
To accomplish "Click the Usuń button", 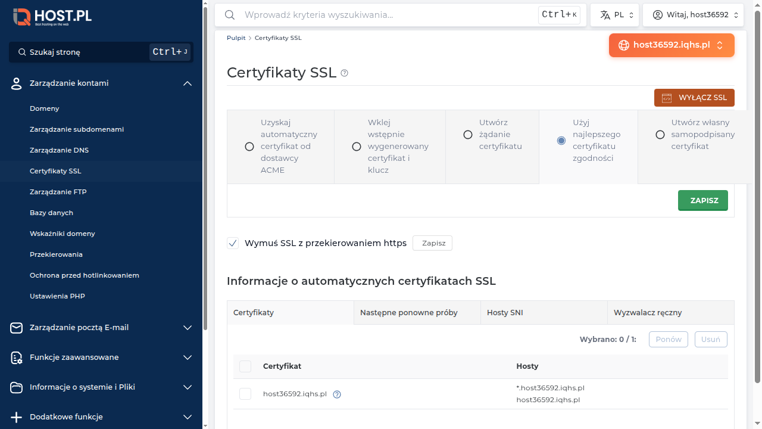I will 711,339.
